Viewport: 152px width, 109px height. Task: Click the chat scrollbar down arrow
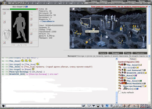point(117,102)
